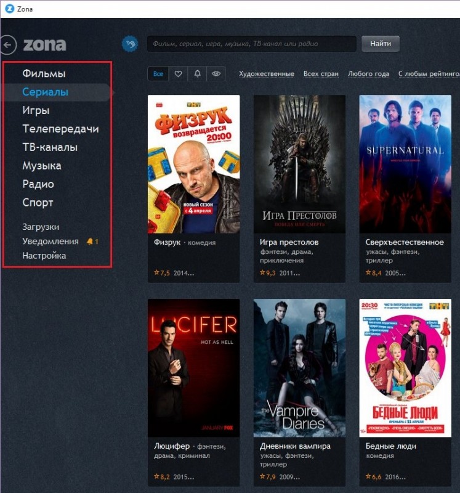Click the 7,9 star rating of Дневники вампира

(x=268, y=477)
